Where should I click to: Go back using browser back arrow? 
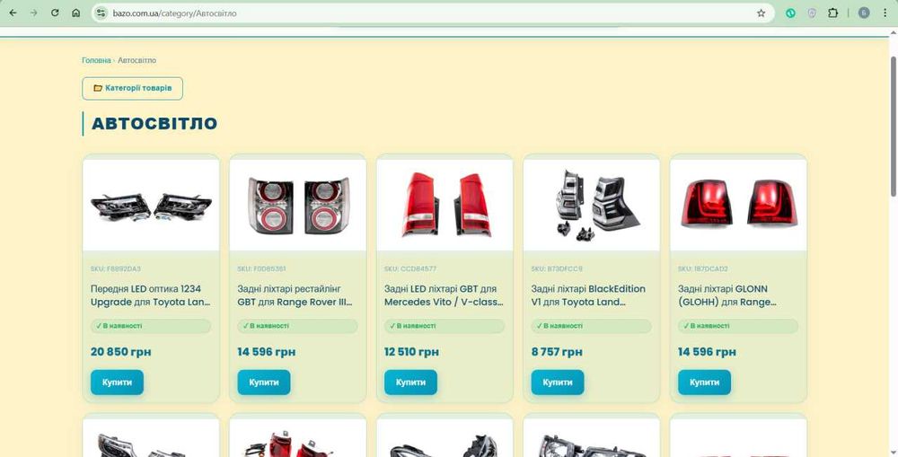13,13
